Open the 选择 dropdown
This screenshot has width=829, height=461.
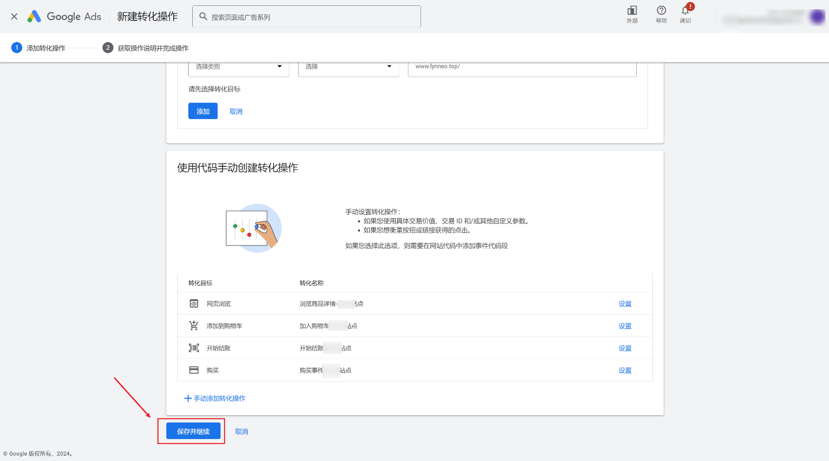(x=348, y=67)
